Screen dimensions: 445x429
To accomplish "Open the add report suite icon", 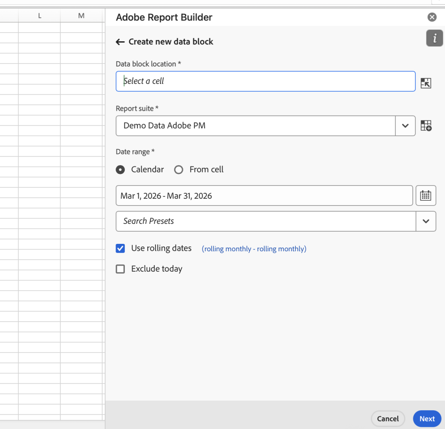I will (426, 126).
